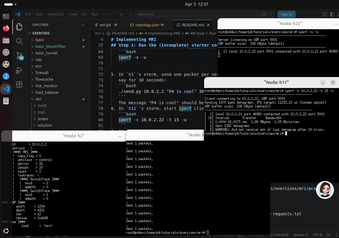The height and width of the screenshot is (238, 339).
Task: Click the VS Code logo icon
Action: pos(18,14)
